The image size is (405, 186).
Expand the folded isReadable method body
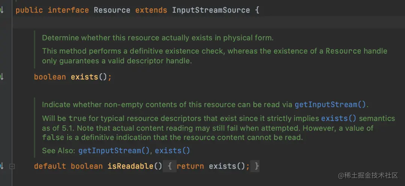click(12, 166)
